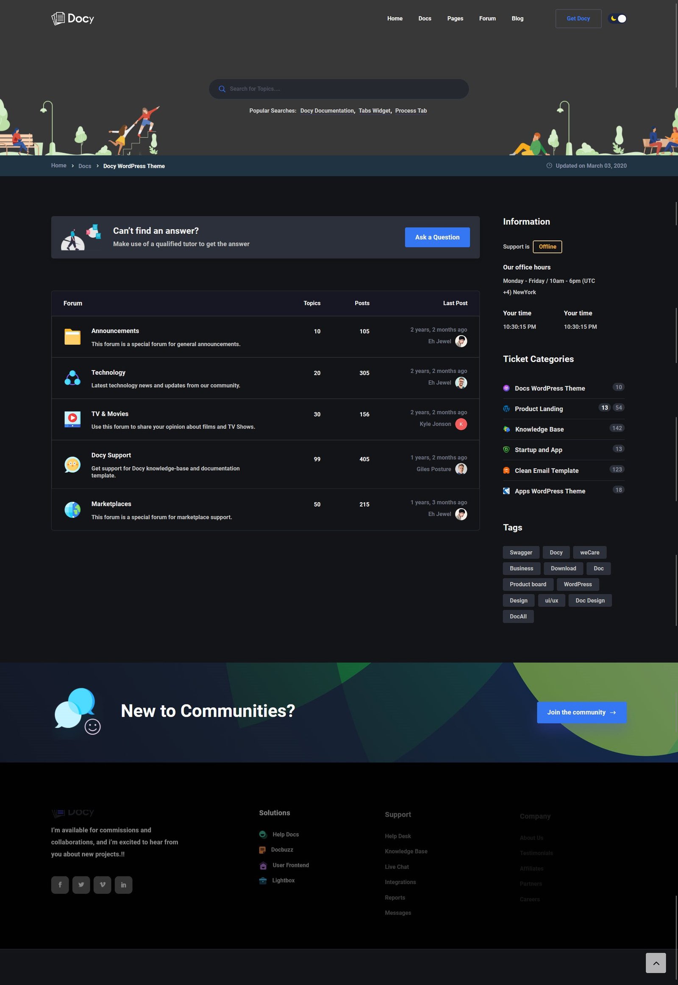
Task: Toggle dark mode switch
Action: click(617, 19)
